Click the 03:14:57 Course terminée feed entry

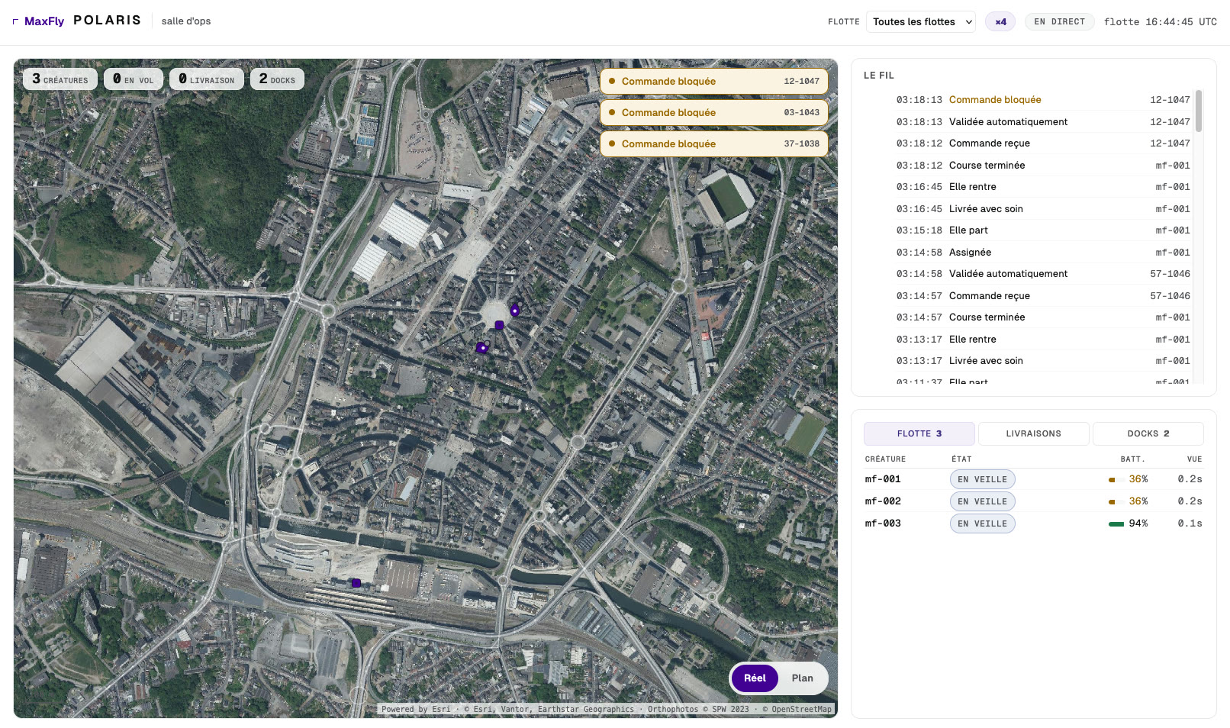point(1042,317)
